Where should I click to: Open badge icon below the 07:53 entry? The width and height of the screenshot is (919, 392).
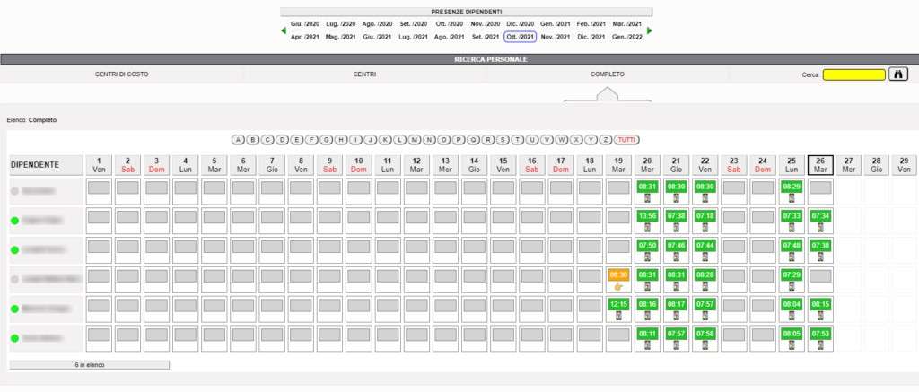820,345
